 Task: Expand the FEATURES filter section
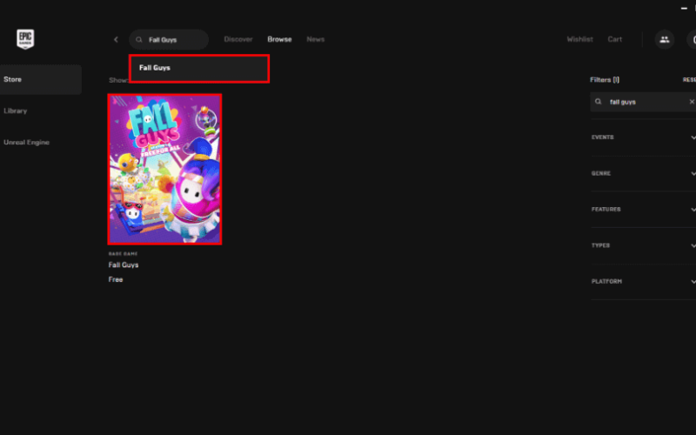[644, 209]
